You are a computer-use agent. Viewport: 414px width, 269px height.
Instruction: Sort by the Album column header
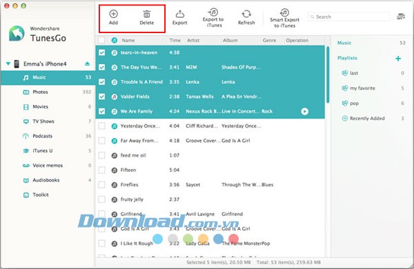[x=230, y=41]
